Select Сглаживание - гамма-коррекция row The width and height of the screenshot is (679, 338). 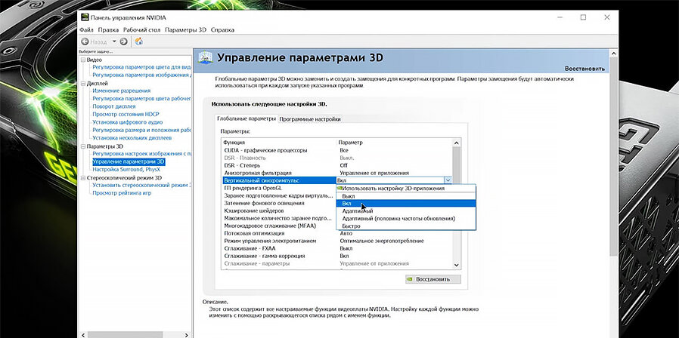[337, 256]
